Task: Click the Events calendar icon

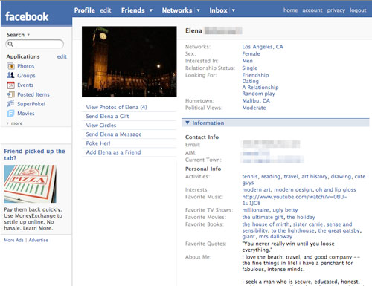Action: [x=10, y=85]
